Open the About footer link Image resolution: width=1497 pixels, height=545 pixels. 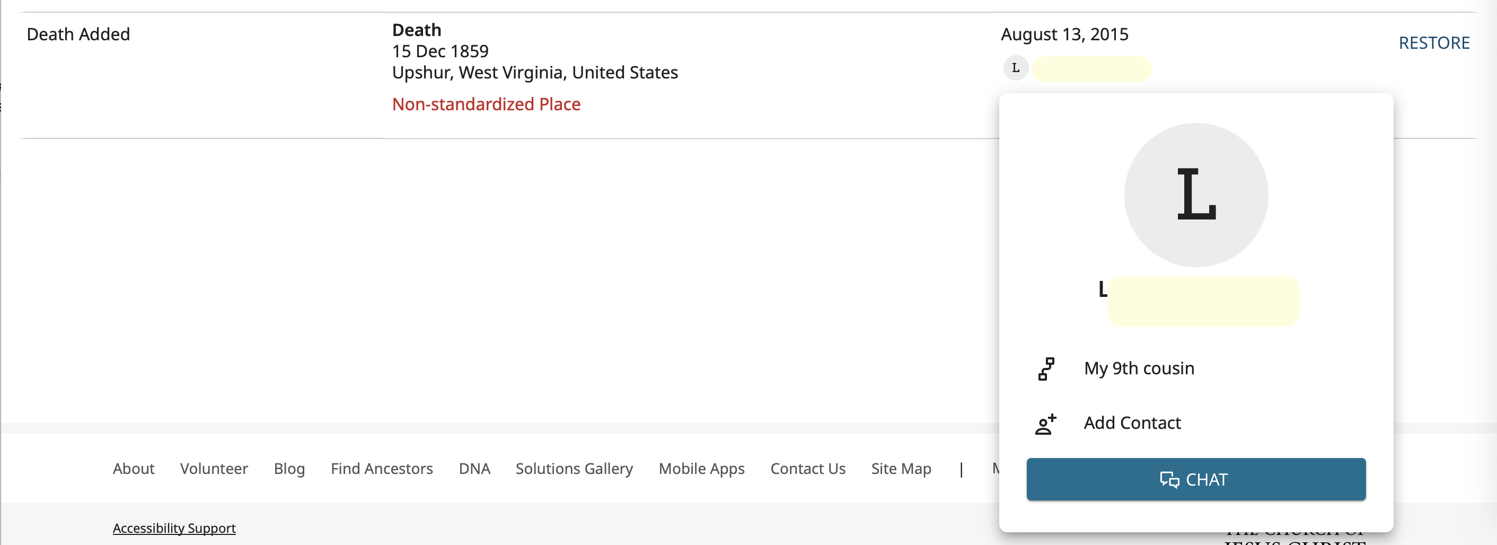(x=134, y=468)
